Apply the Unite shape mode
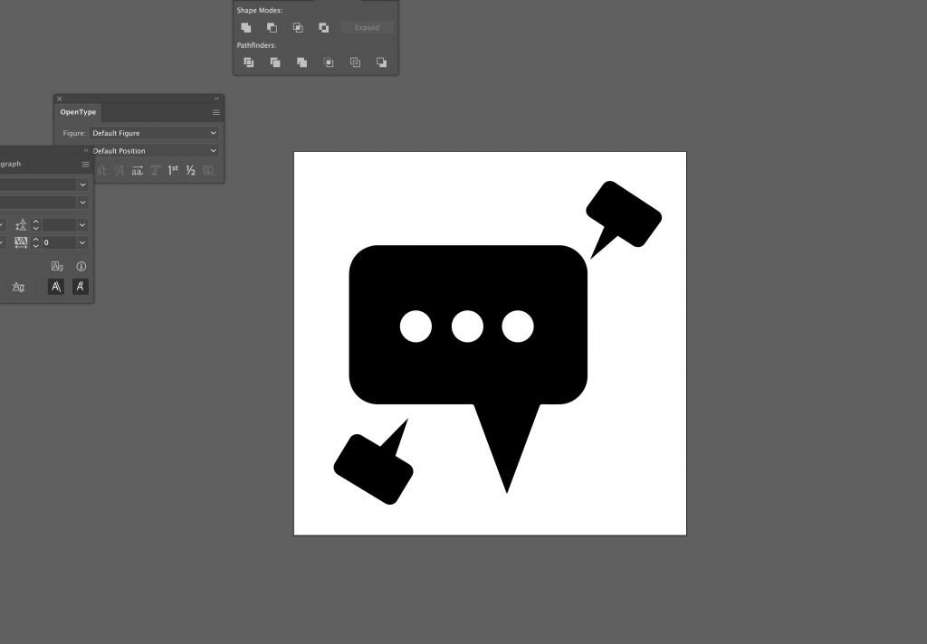The height and width of the screenshot is (644, 927). [x=246, y=28]
